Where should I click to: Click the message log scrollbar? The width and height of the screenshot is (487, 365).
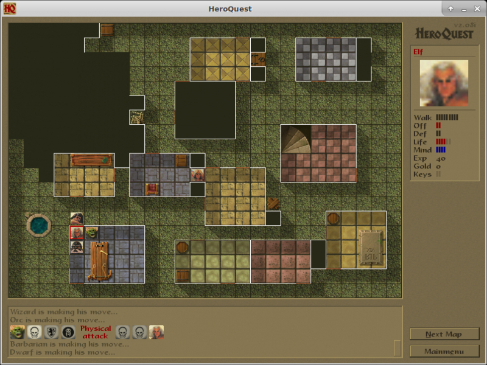[398, 347]
